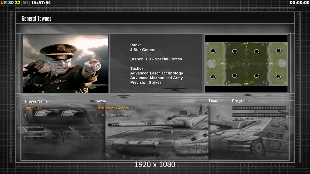Image resolution: width=310 pixels, height=174 pixels.
Task: Select start position marker number 2 on minimap
Action: [278, 77]
